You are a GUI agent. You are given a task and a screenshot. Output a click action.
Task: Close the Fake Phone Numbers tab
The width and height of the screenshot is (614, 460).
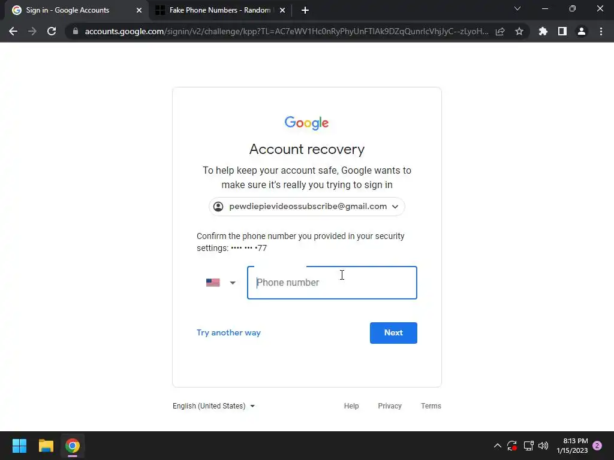click(x=282, y=11)
